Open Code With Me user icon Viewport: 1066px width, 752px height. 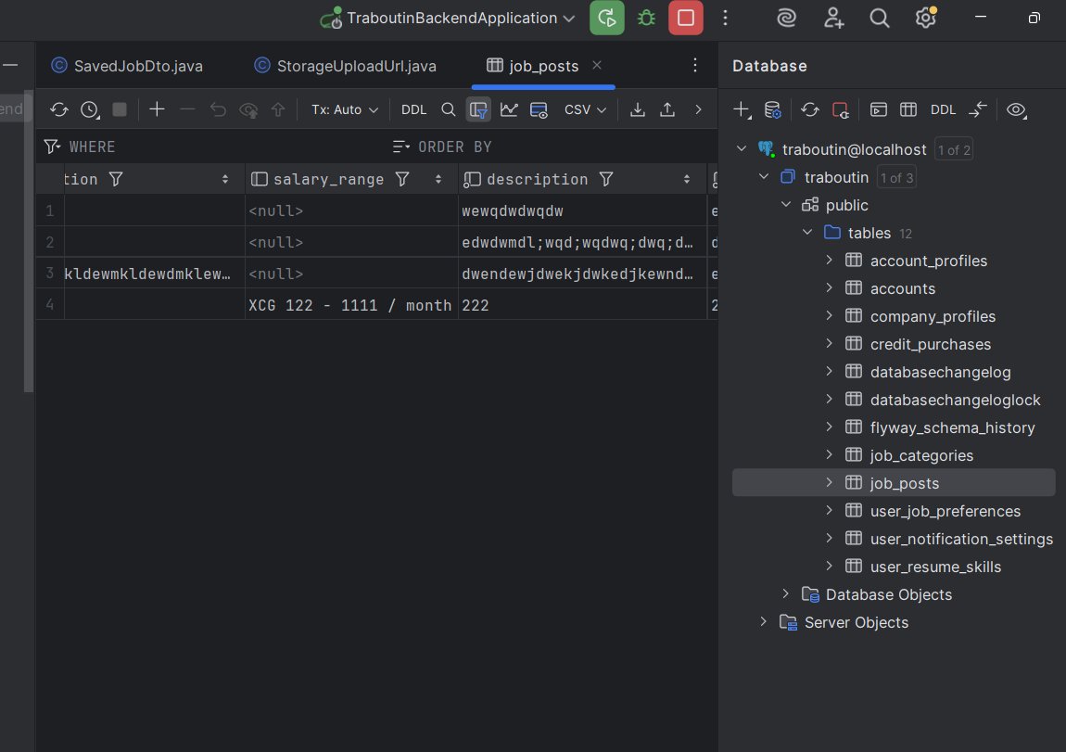pos(833,19)
